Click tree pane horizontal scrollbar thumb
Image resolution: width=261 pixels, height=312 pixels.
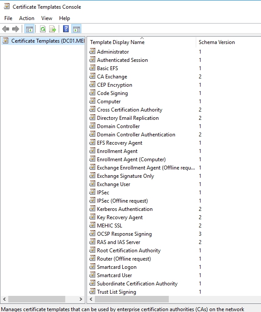(x=37, y=299)
